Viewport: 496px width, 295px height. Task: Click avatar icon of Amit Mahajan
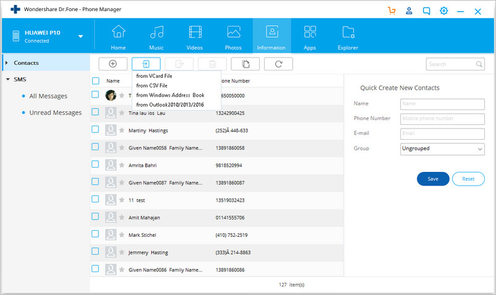click(x=111, y=217)
